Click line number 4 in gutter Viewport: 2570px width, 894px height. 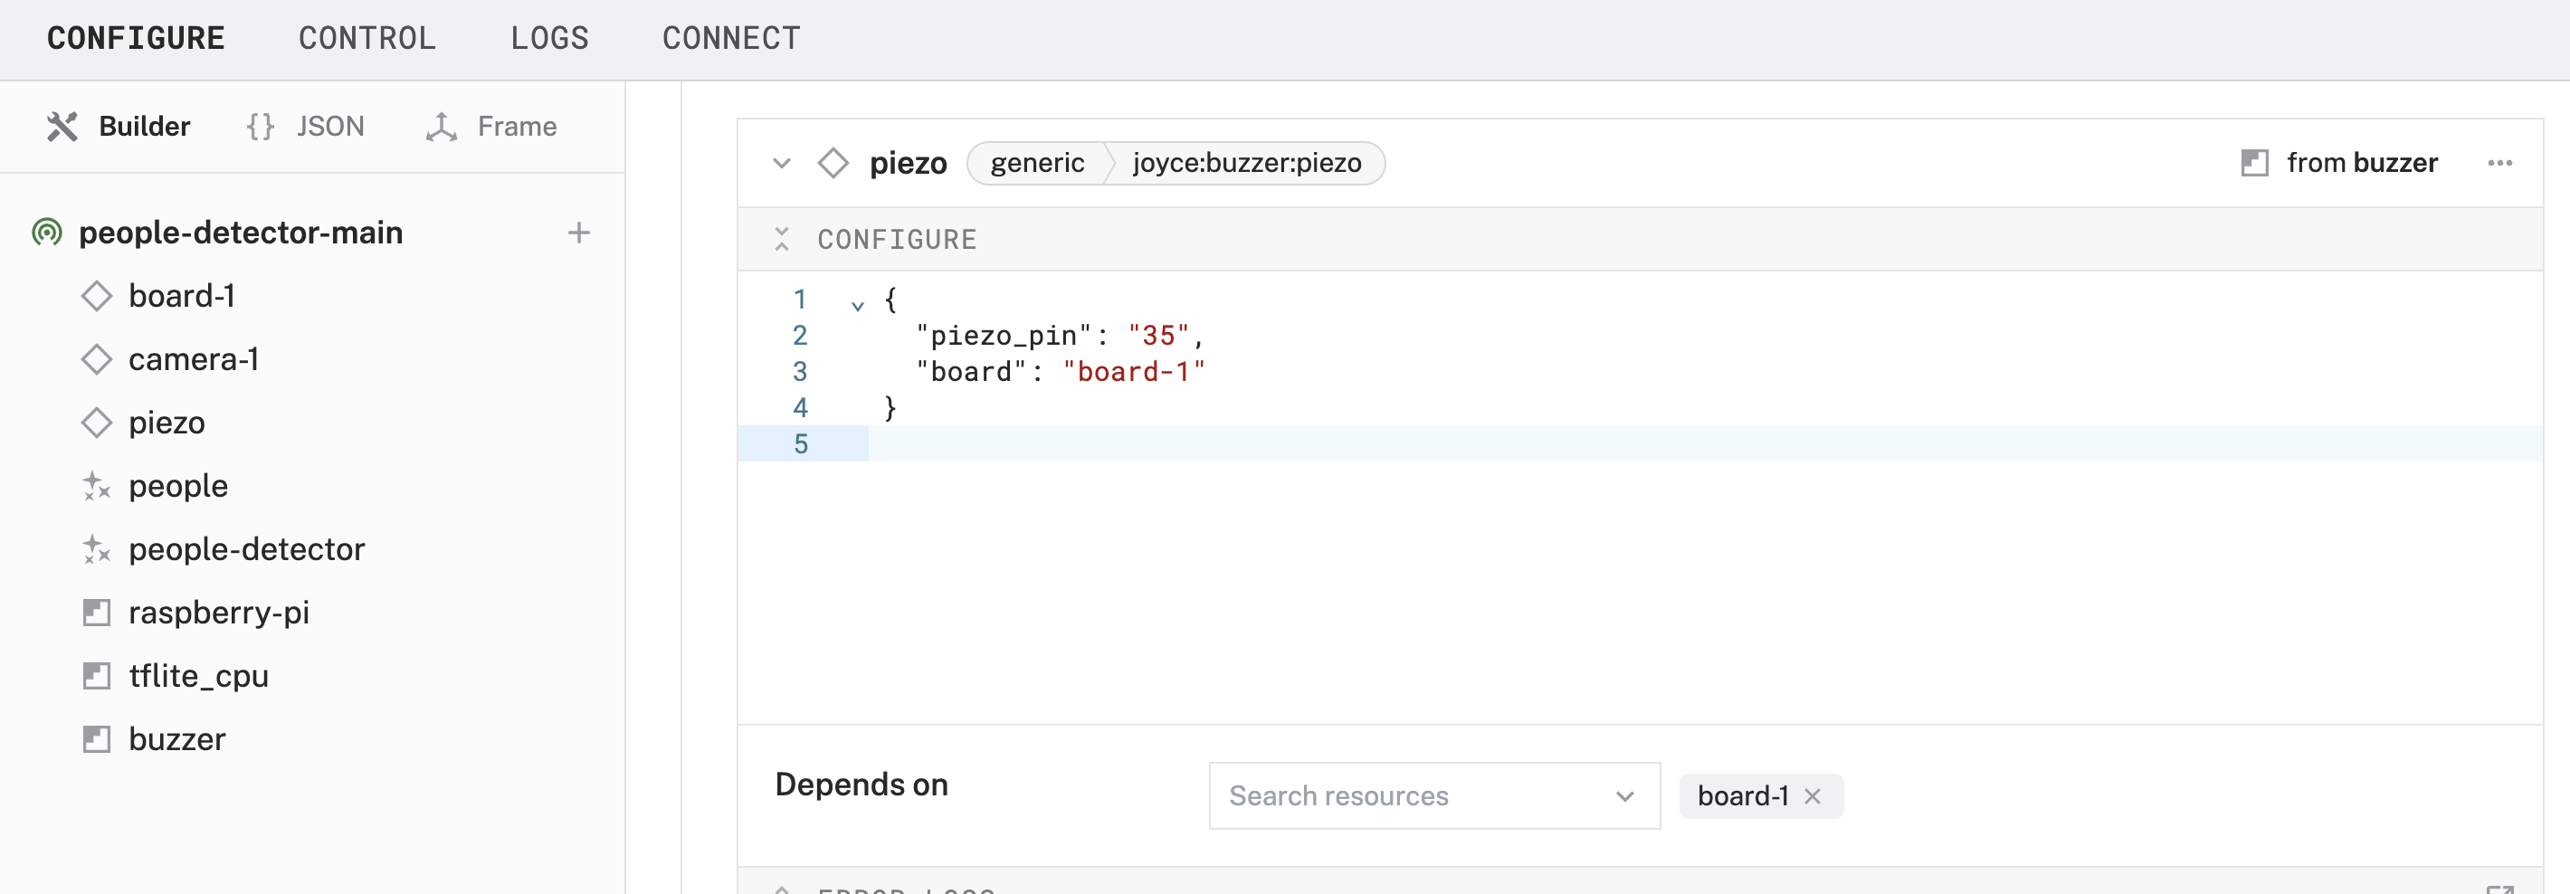point(800,407)
